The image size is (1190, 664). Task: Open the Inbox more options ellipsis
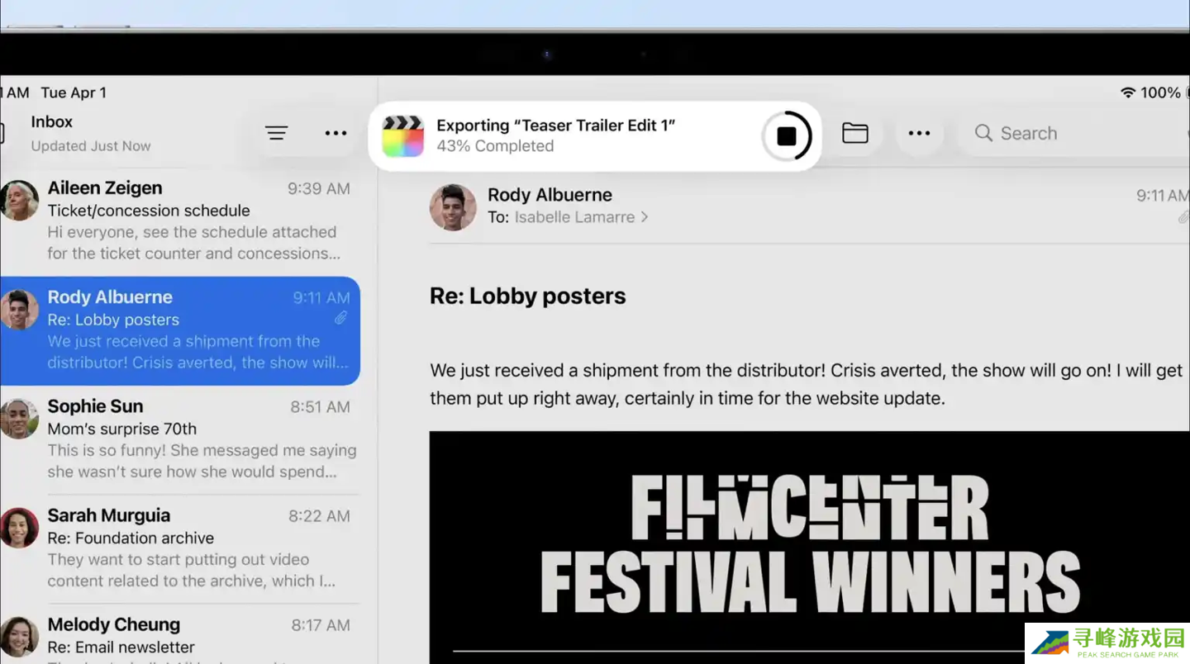pyautogui.click(x=336, y=133)
